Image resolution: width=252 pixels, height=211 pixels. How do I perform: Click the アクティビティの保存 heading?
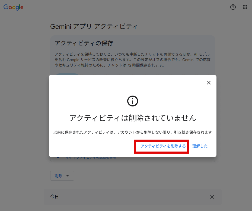tap(84, 43)
